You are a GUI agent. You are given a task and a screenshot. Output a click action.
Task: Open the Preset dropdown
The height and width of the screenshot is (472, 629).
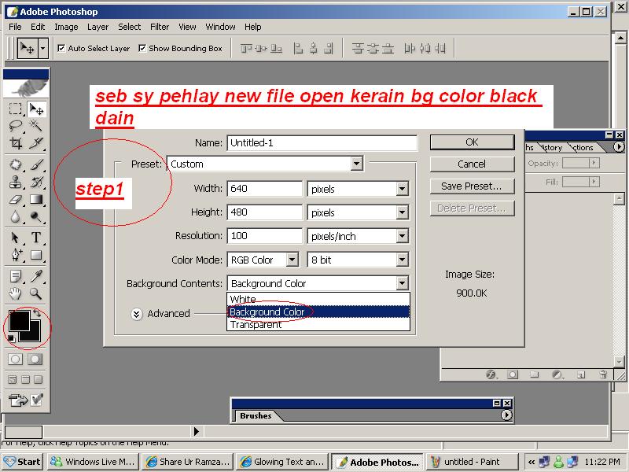(x=356, y=164)
